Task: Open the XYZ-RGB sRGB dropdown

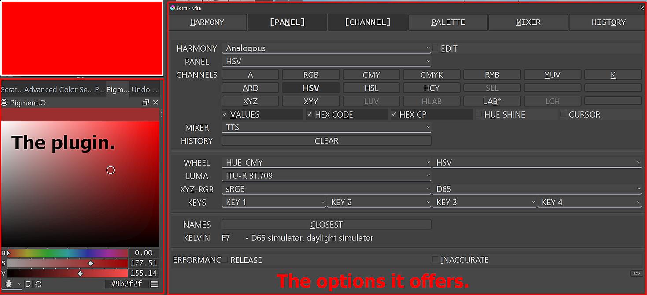Action: [326, 189]
